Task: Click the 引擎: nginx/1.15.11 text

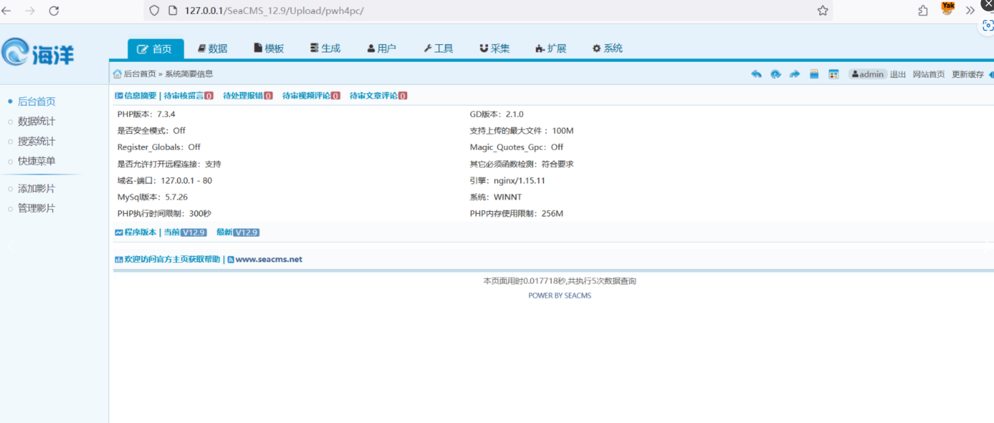Action: (x=507, y=181)
